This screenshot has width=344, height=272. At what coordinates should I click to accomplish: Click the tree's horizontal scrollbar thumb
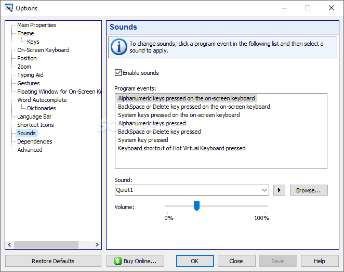46,244
